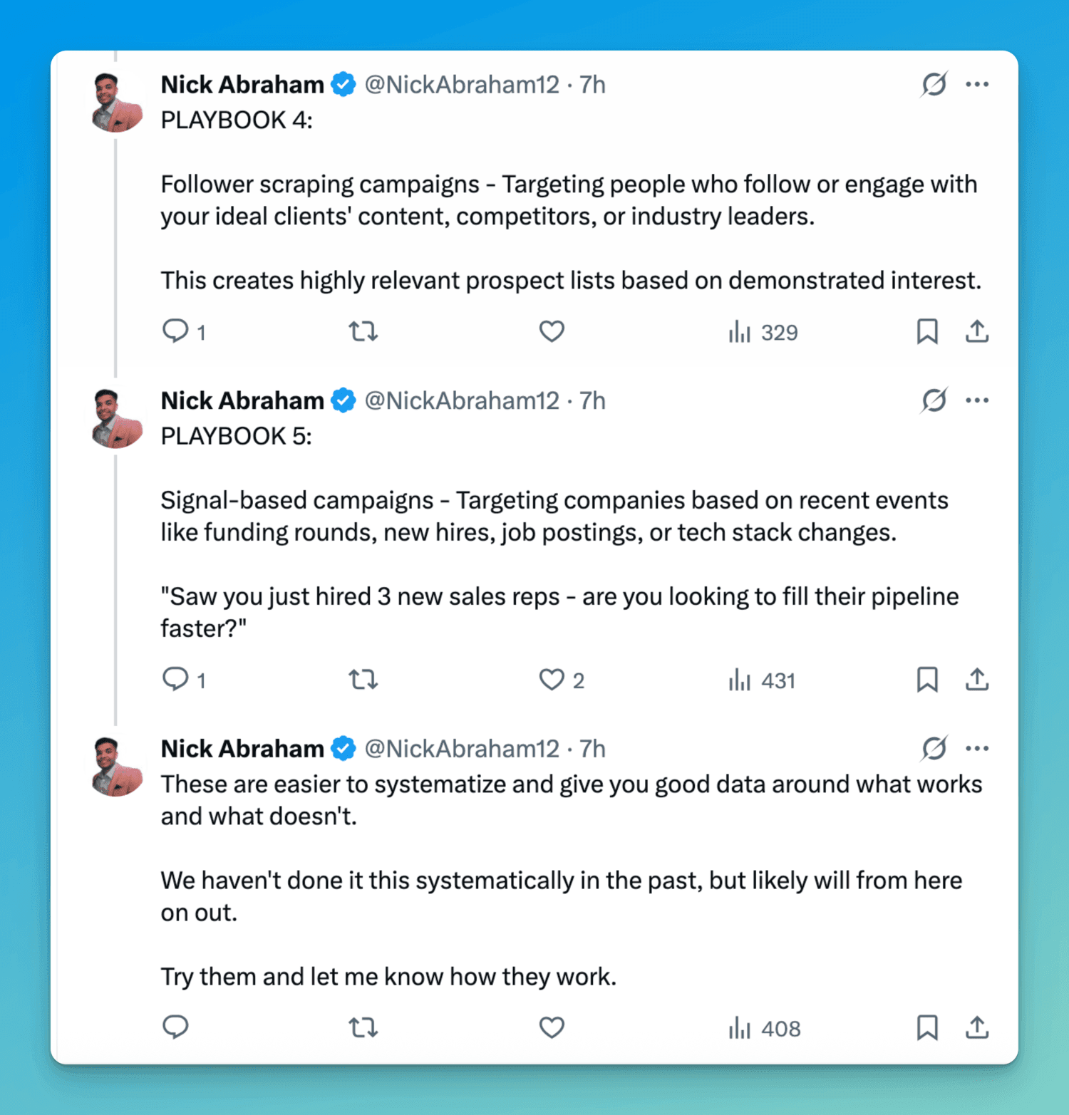Open more options on last tweet
The height and width of the screenshot is (1115, 1069).
977,748
